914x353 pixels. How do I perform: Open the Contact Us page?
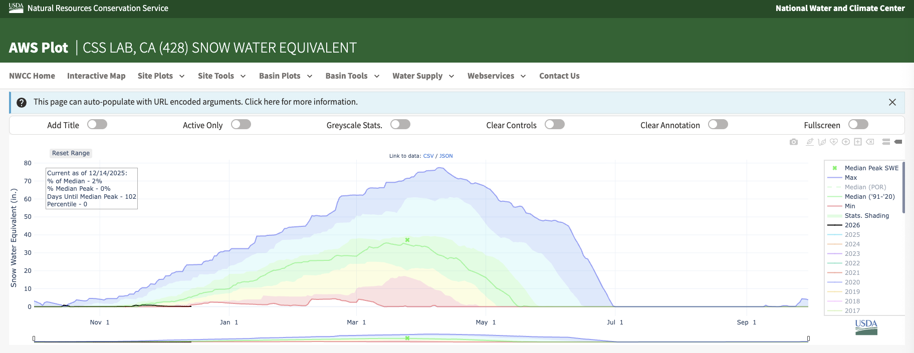coord(559,76)
